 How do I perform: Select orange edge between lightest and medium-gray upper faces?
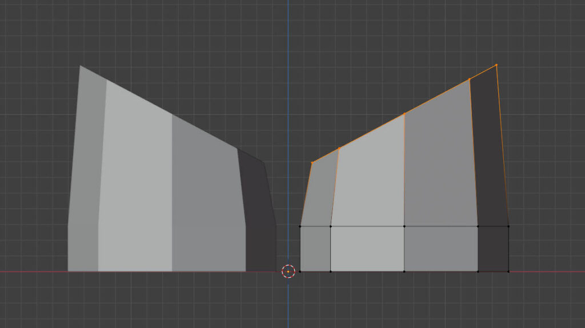coord(404,171)
